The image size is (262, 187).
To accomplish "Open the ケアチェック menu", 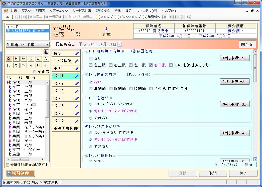I will click(x=59, y=11).
